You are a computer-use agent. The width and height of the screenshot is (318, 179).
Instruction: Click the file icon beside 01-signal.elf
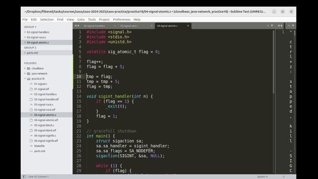31,89
